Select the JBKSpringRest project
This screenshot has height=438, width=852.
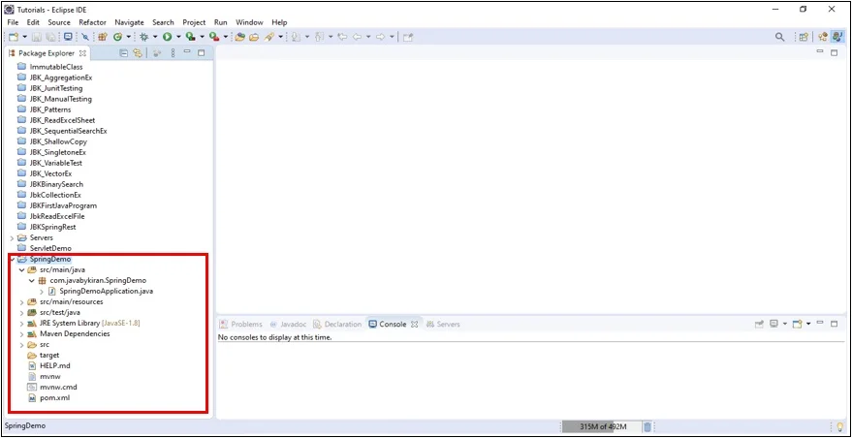52,227
